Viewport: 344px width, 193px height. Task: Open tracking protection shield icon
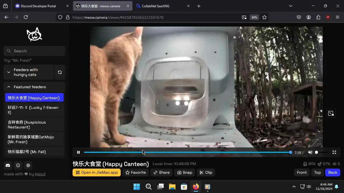[x=60, y=17]
